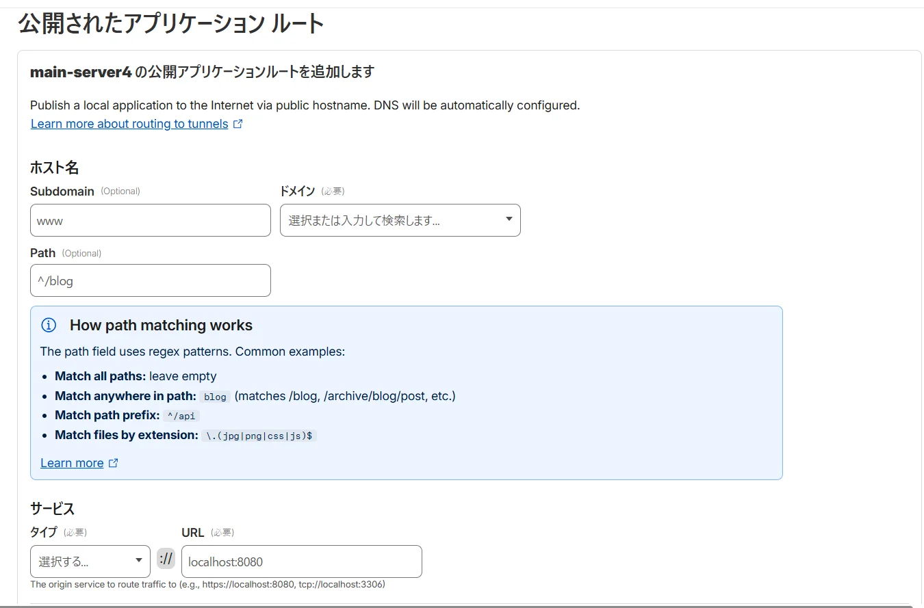Click the info icon beside How path matching works
This screenshot has width=924, height=608.
click(x=49, y=325)
